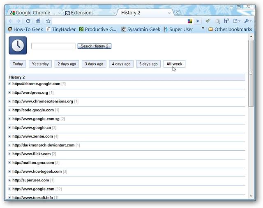Bookmark this page with the star icon
The height and width of the screenshot is (208, 263).
(48, 21)
